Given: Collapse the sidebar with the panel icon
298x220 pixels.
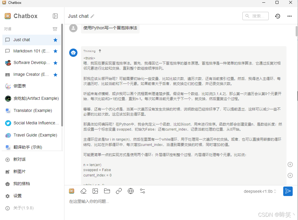Looking at the screenshot, I should [x=55, y=16].
